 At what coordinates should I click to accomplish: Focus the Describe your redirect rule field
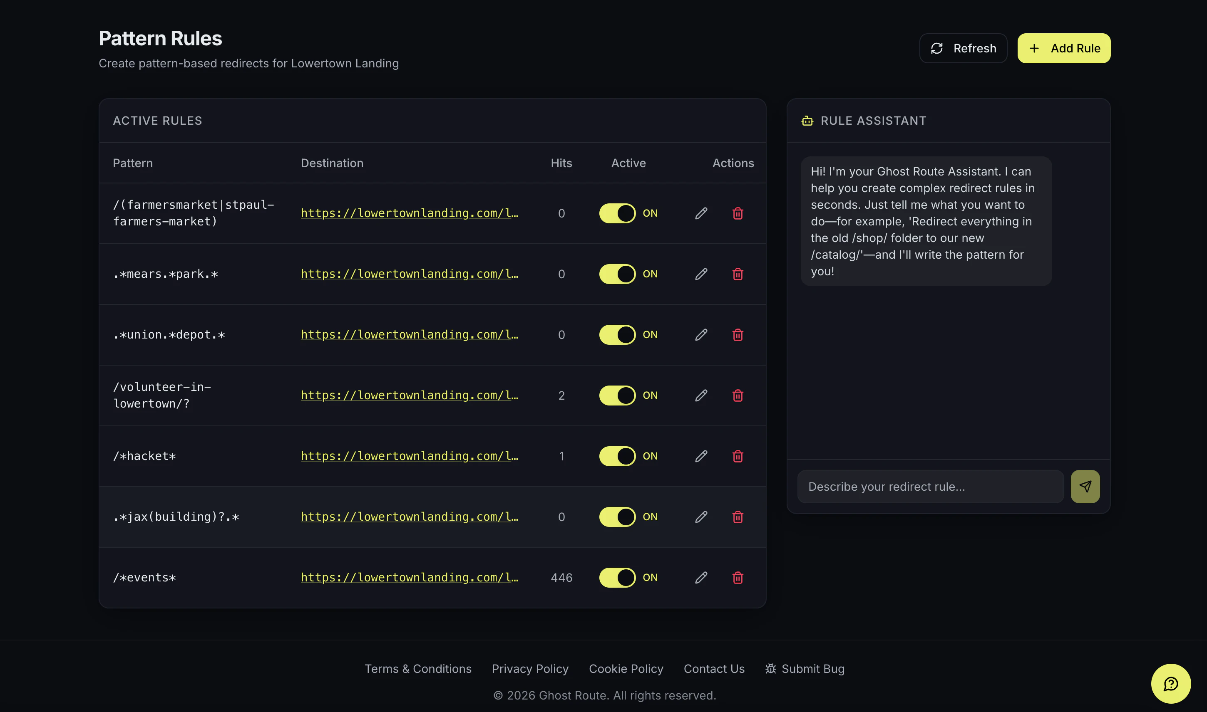930,487
